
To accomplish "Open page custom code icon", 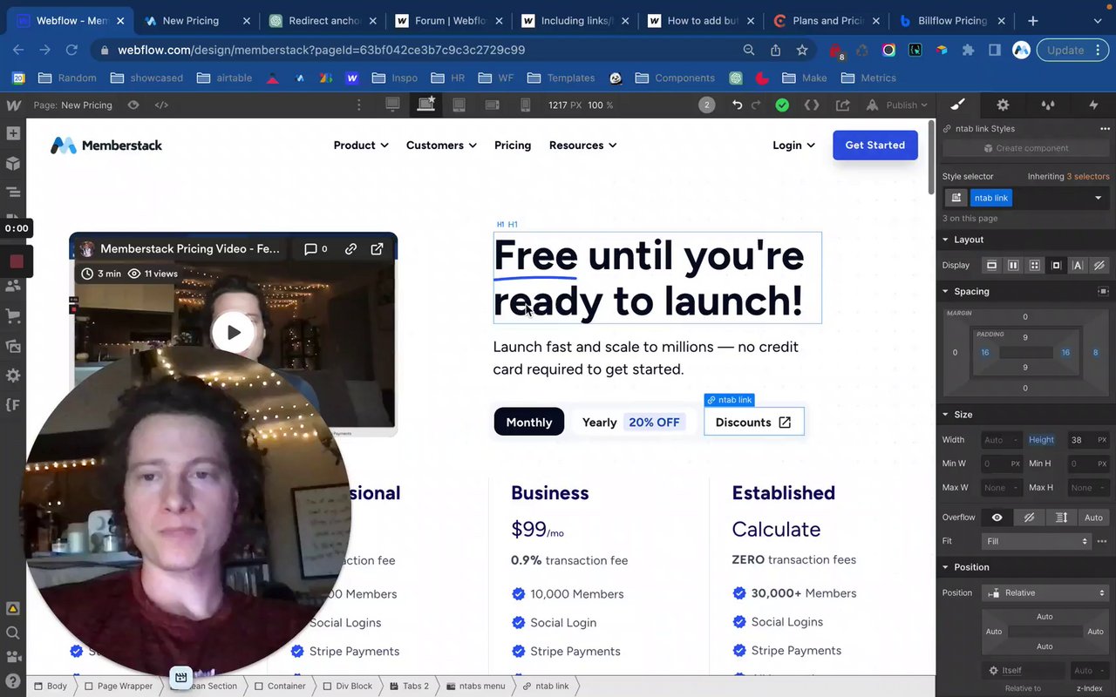I will (161, 105).
